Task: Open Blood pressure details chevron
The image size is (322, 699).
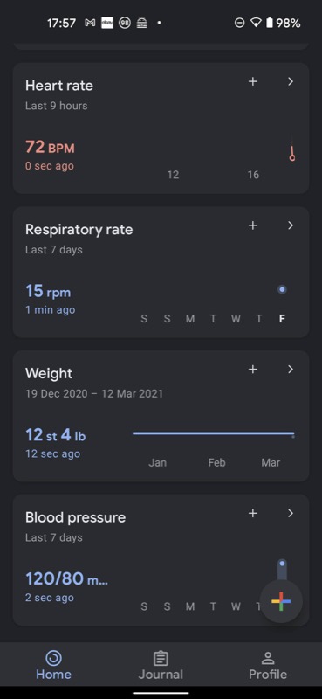Action: pyautogui.click(x=291, y=514)
